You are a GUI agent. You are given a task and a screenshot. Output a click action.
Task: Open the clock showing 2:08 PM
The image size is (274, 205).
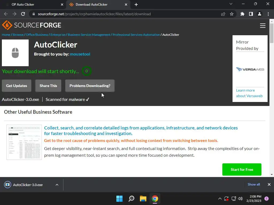point(254,199)
